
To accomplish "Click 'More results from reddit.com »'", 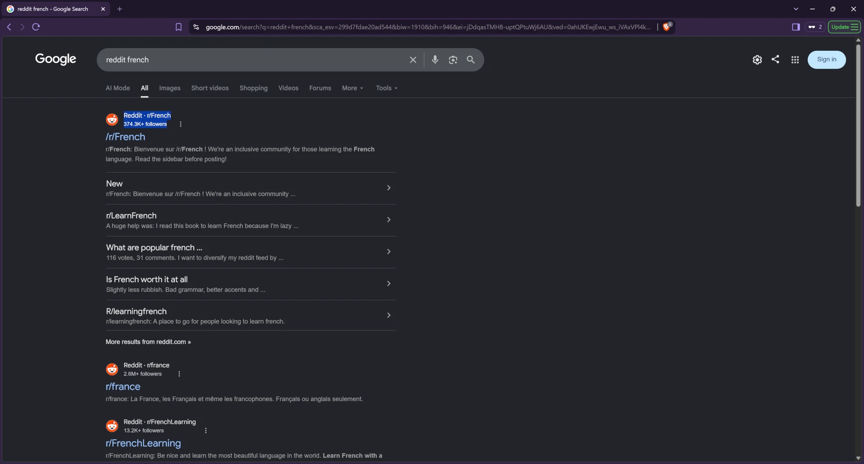I will click(148, 342).
